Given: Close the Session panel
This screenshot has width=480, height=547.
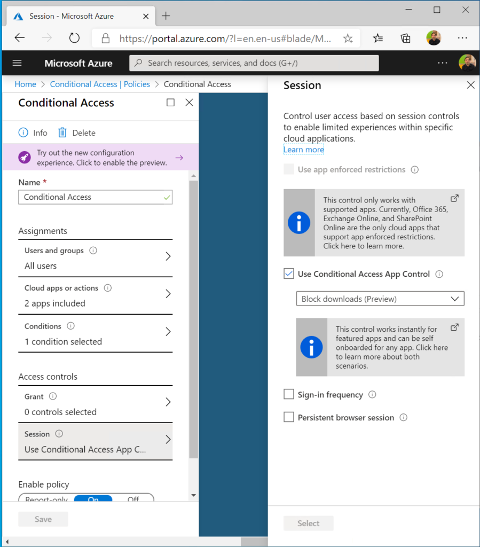Looking at the screenshot, I should pyautogui.click(x=470, y=85).
